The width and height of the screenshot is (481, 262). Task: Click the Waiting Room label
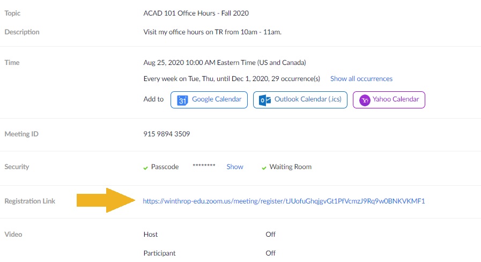pyautogui.click(x=290, y=166)
